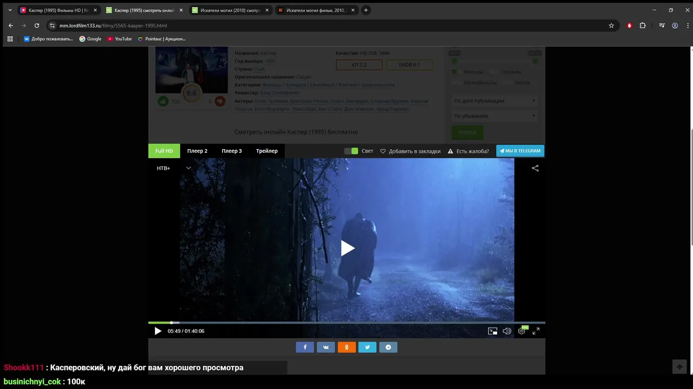Viewport: 693px width, 389px height.
Task: Open Google bookmark
Action: point(90,39)
